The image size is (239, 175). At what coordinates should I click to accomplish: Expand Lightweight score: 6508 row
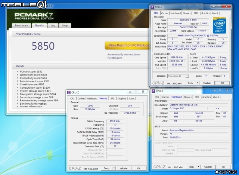coord(33,75)
